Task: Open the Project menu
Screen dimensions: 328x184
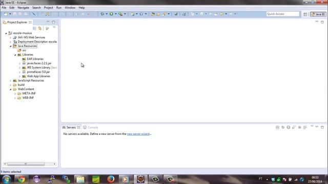Action: pyautogui.click(x=48, y=8)
